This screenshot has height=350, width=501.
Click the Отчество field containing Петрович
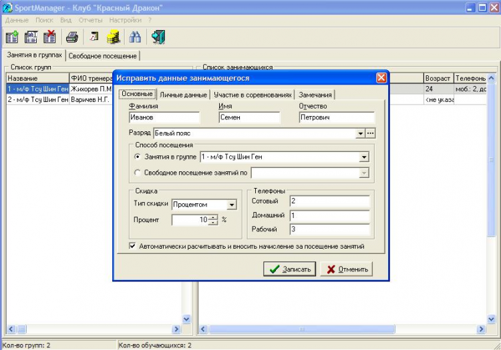tap(337, 117)
